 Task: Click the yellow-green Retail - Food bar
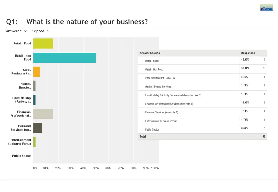[43, 44]
